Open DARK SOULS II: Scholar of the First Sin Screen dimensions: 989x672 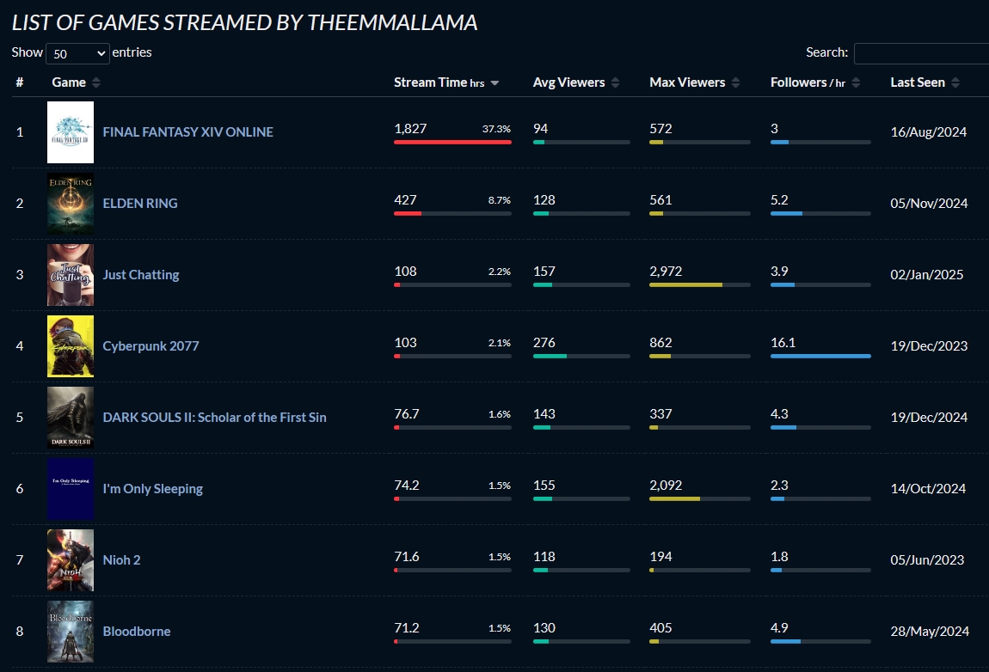coord(214,418)
